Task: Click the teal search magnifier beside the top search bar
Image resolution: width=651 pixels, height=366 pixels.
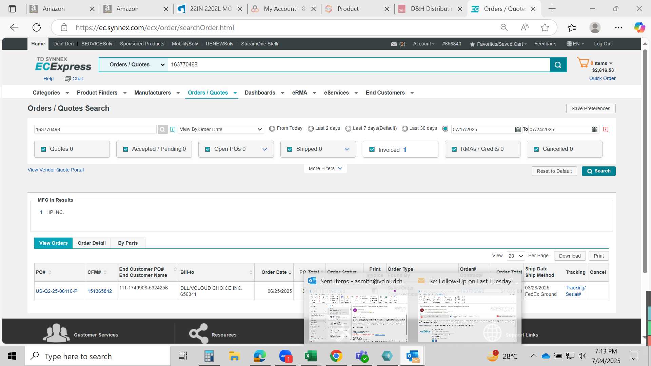Action: tap(558, 65)
